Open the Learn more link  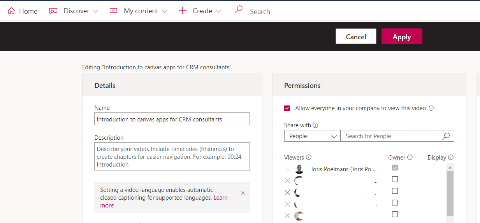tap(220, 198)
